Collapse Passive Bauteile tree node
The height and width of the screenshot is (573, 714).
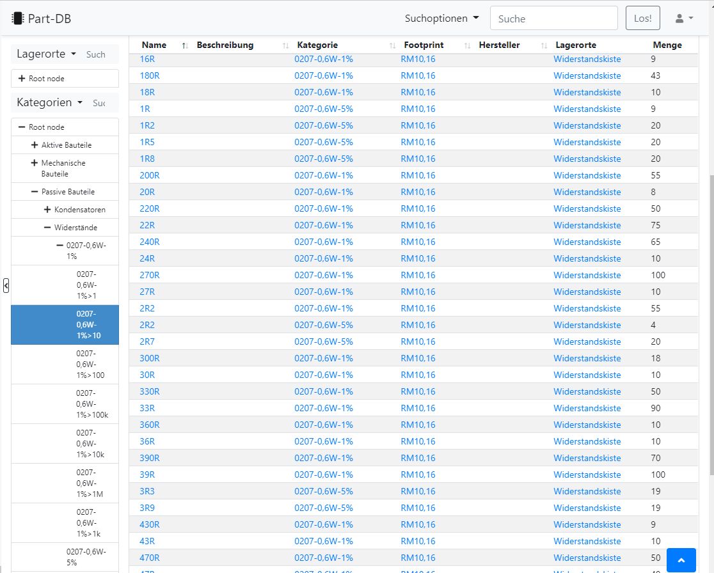click(x=34, y=192)
